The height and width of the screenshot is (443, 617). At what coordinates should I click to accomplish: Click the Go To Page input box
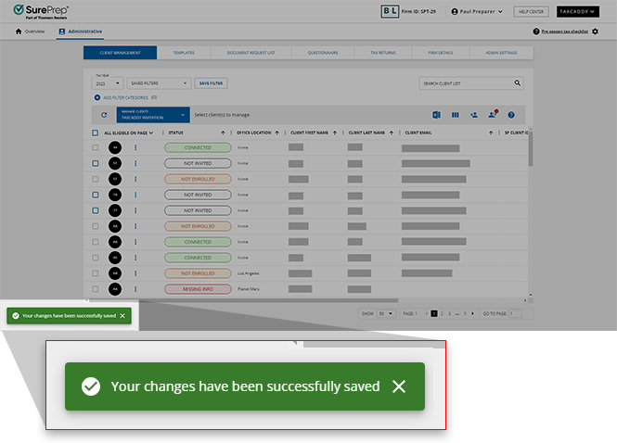pyautogui.click(x=515, y=313)
